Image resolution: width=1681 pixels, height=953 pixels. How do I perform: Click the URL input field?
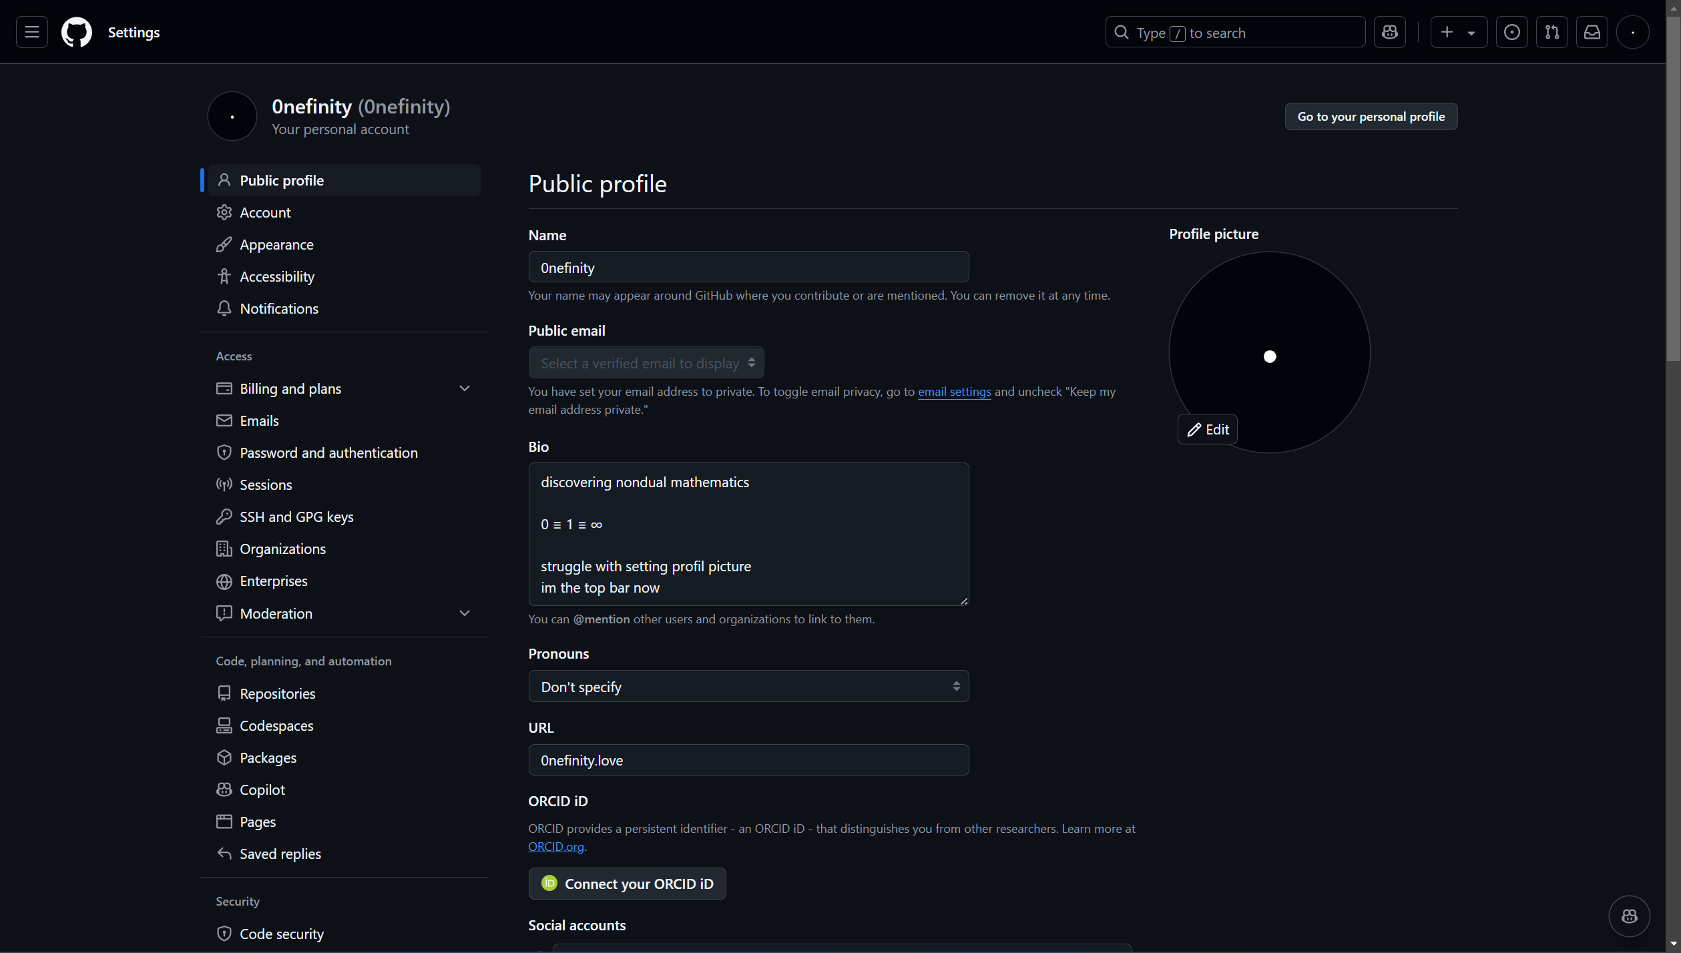(748, 759)
